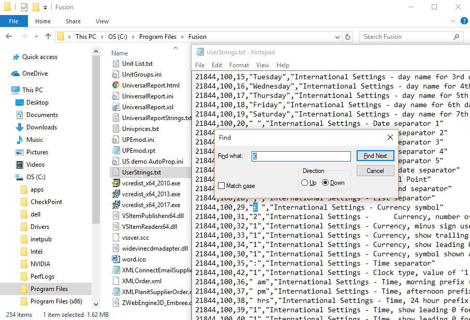Close the Find dialog
This screenshot has height=320, width=470.
coord(390,137)
